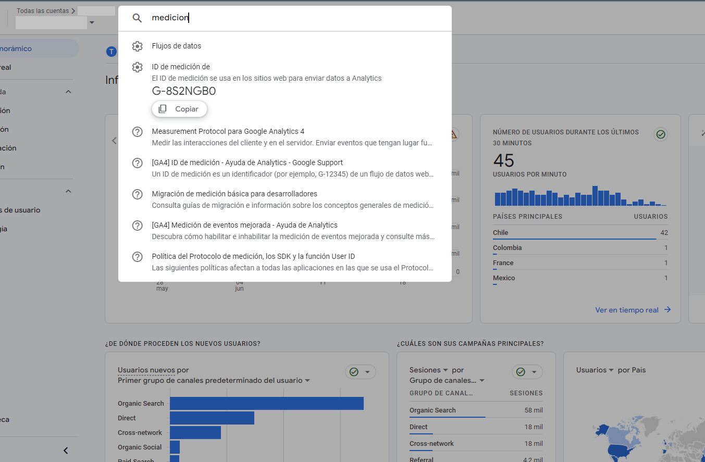705x462 pixels.
Task: Click Ver en tiempo real link
Action: [627, 310]
